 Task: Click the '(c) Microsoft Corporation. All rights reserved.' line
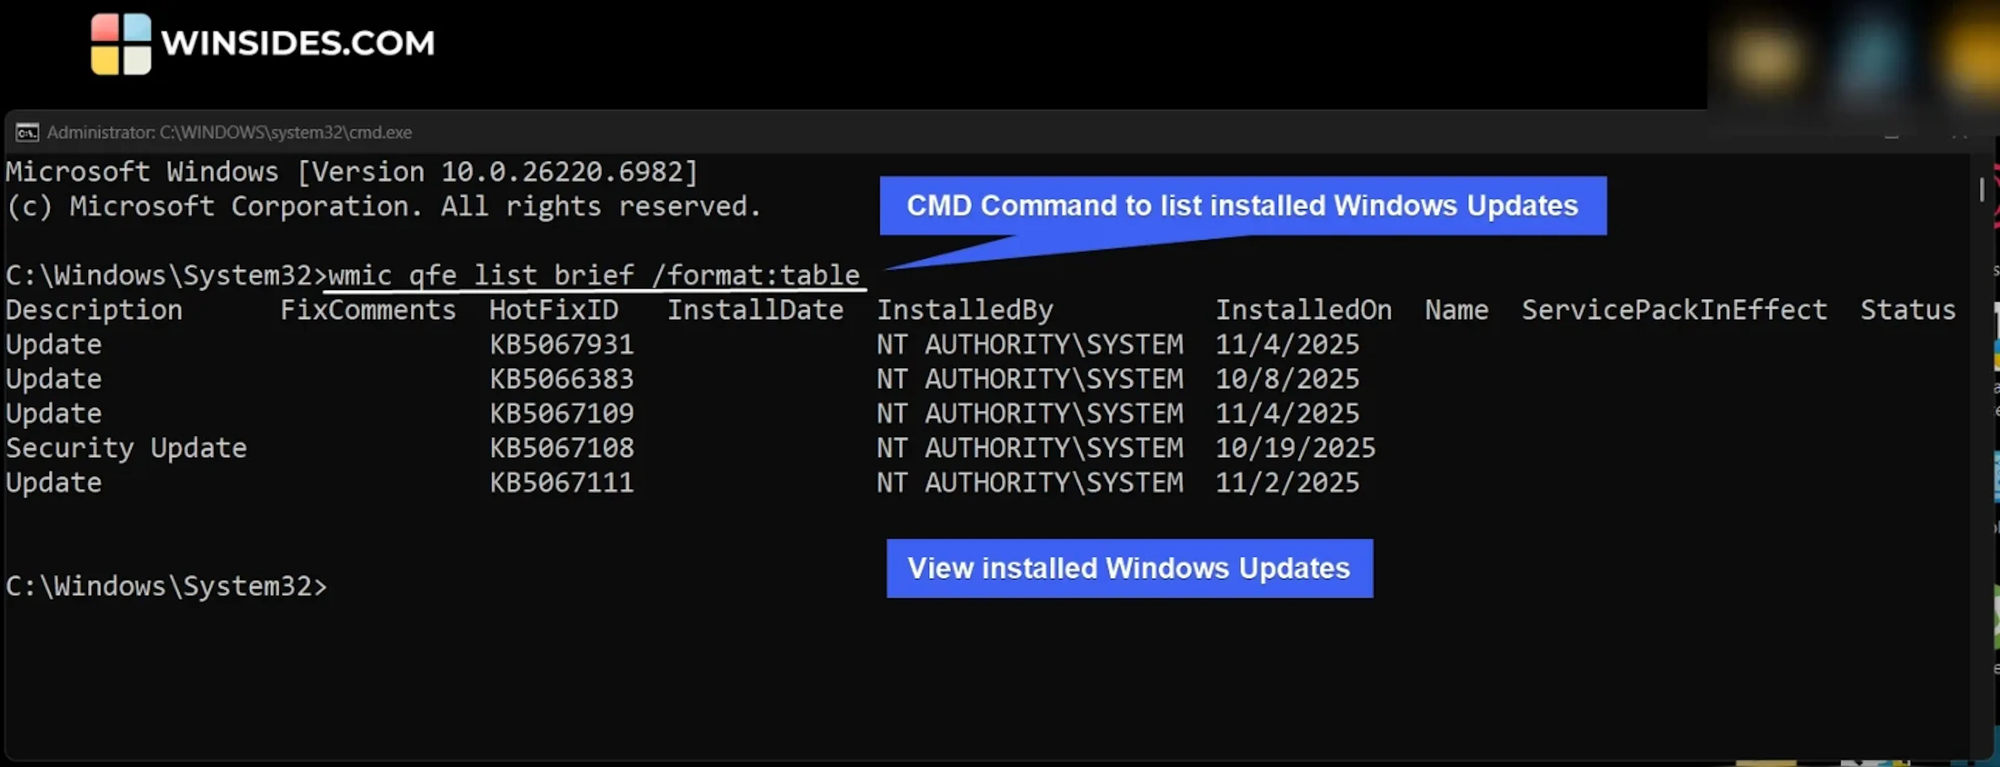click(x=383, y=207)
